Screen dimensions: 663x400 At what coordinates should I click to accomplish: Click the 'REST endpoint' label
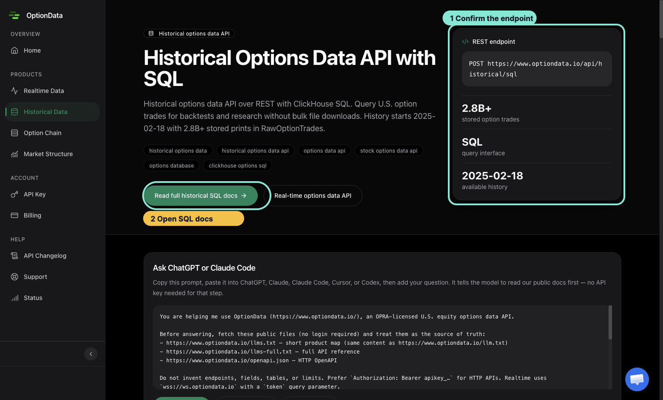click(494, 42)
